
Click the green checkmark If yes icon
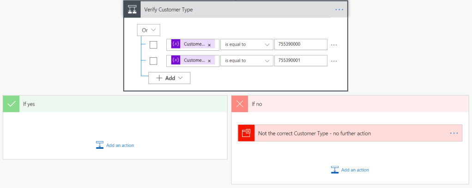(11, 104)
